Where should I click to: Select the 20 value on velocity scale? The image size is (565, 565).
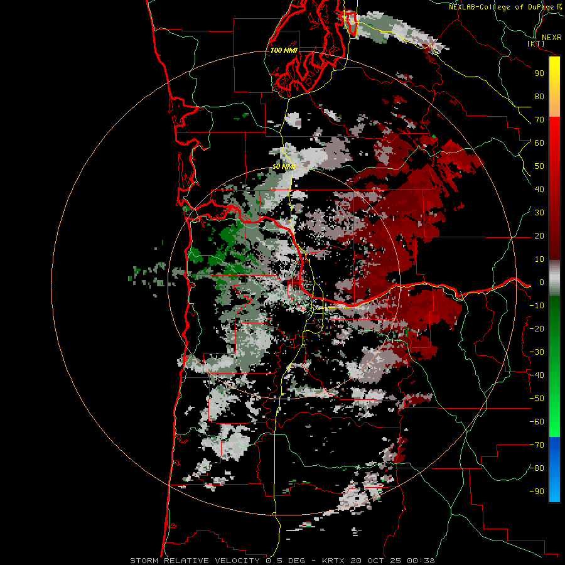coord(539,236)
